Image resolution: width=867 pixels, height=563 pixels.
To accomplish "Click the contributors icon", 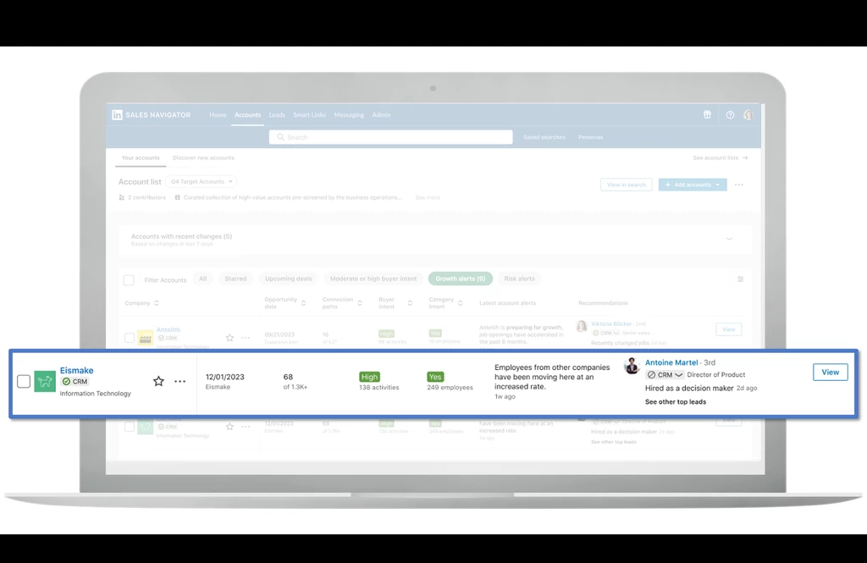I will tap(122, 197).
